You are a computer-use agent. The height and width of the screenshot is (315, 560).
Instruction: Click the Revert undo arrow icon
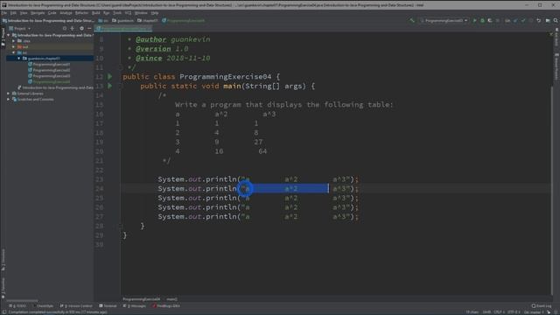(539, 21)
